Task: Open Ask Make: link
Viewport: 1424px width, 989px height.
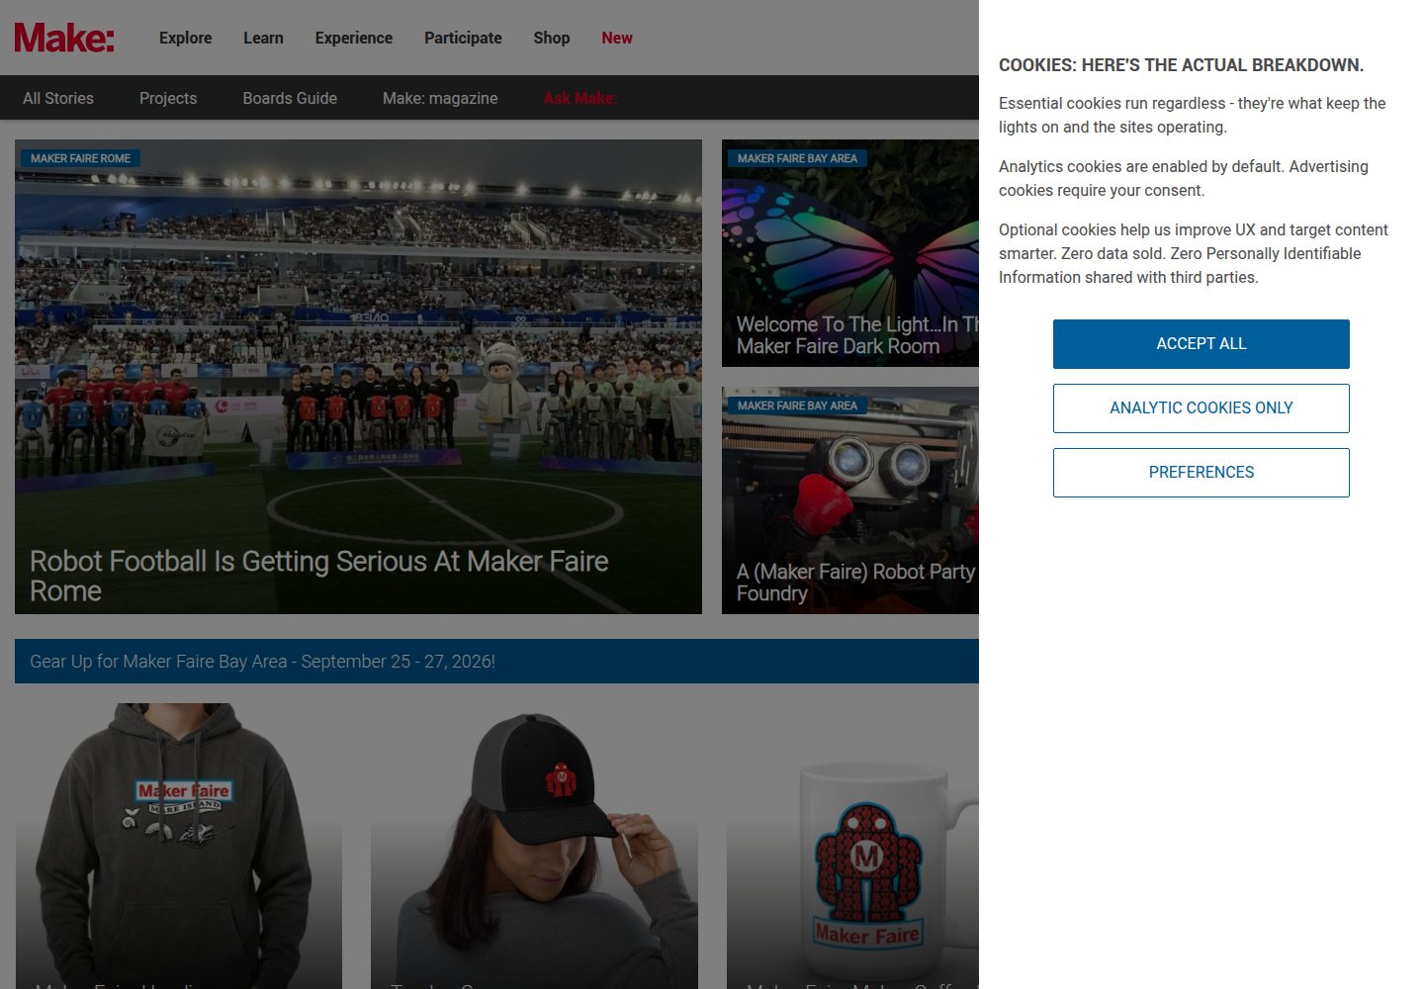Action: (580, 98)
